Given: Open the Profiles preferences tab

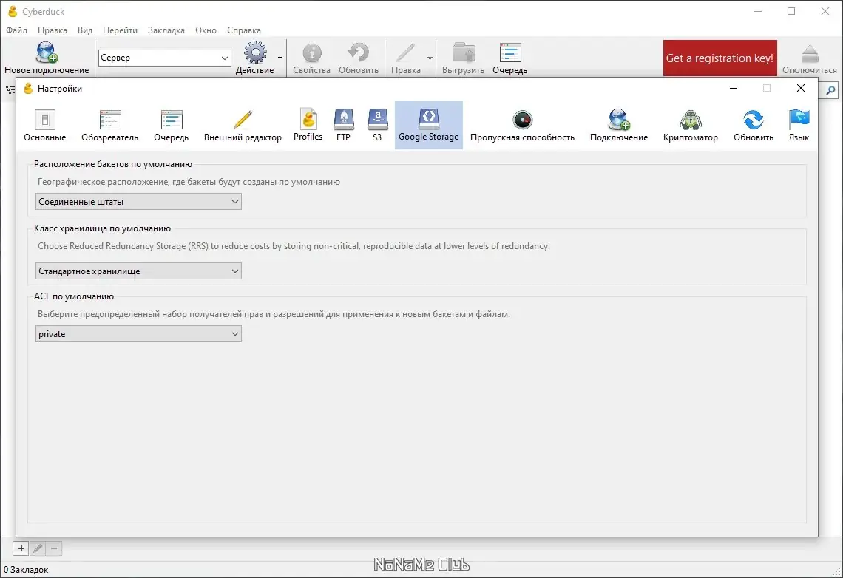Looking at the screenshot, I should 308,125.
